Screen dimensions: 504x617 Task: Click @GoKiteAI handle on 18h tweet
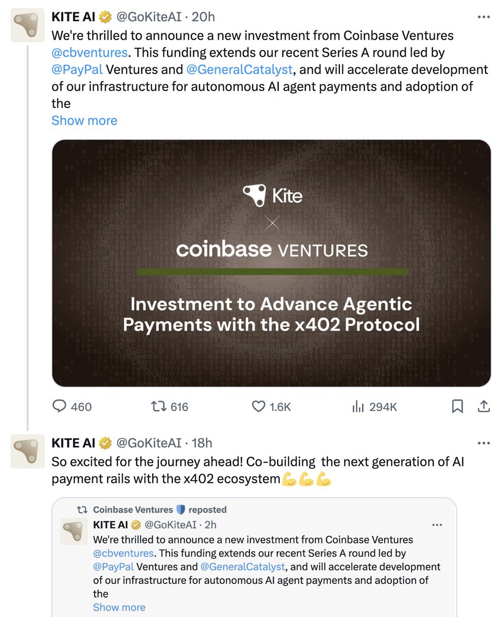(x=149, y=443)
